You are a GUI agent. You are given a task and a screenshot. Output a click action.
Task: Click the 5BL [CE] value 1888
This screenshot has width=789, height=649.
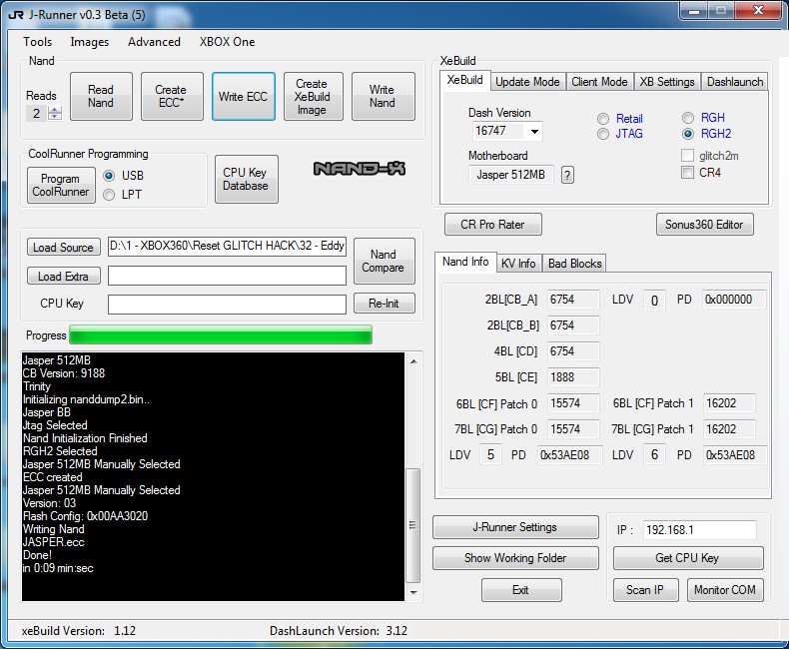(x=573, y=377)
